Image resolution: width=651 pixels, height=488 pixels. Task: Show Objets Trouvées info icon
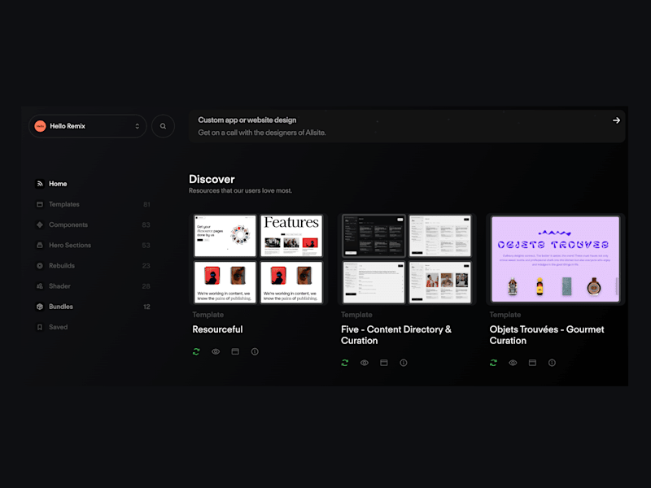[552, 363]
